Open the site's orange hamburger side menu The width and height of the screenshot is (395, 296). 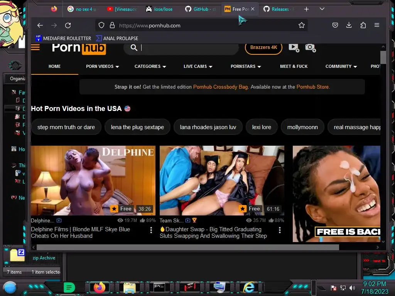(x=35, y=47)
